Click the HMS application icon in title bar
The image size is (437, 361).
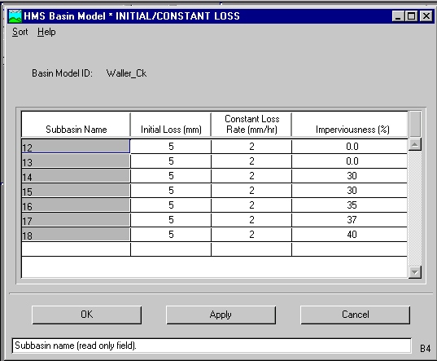click(15, 16)
